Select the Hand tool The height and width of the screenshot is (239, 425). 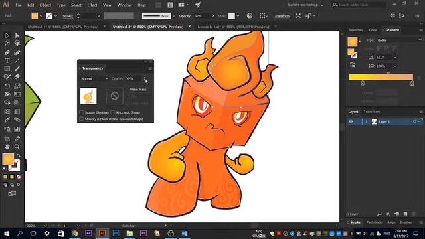pyautogui.click(x=7, y=147)
